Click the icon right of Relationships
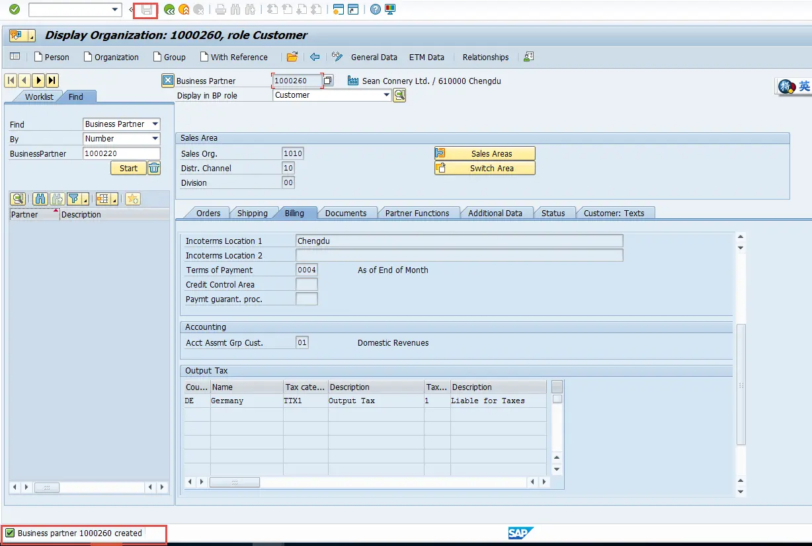This screenshot has width=812, height=546. 528,57
